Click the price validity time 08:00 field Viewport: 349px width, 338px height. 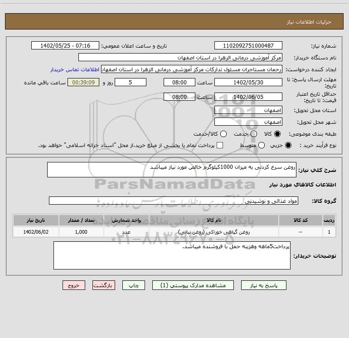click(179, 97)
